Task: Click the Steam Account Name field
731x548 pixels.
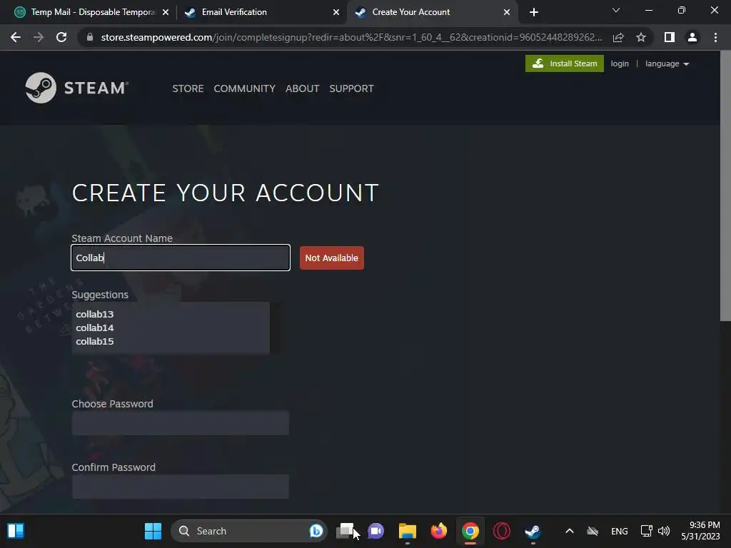Action: click(x=181, y=258)
